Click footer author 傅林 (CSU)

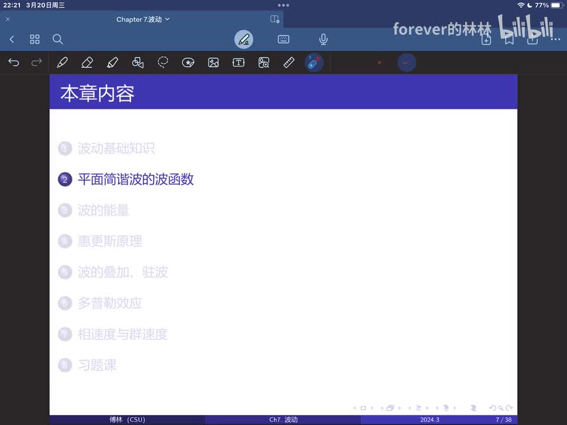[128, 420]
